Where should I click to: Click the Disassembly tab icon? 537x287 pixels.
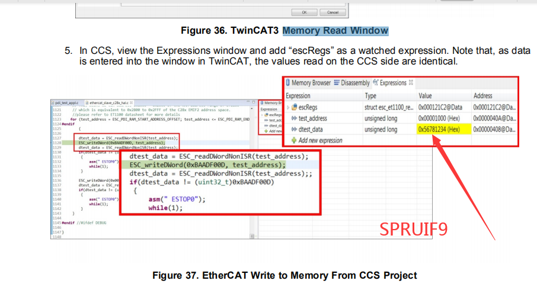click(337, 83)
